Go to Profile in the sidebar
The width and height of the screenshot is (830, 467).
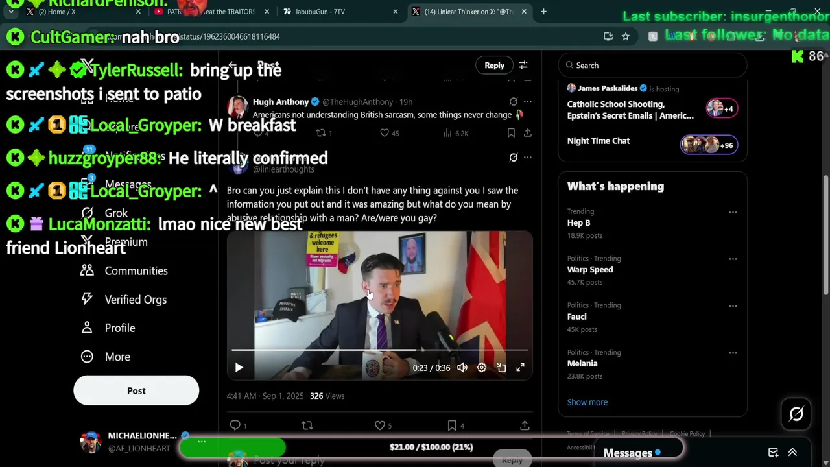pyautogui.click(x=108, y=328)
